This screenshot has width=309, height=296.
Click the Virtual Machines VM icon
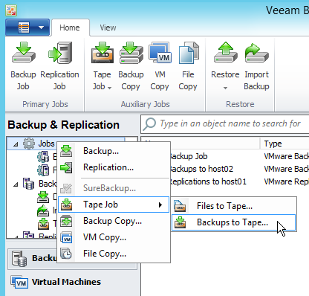19,282
